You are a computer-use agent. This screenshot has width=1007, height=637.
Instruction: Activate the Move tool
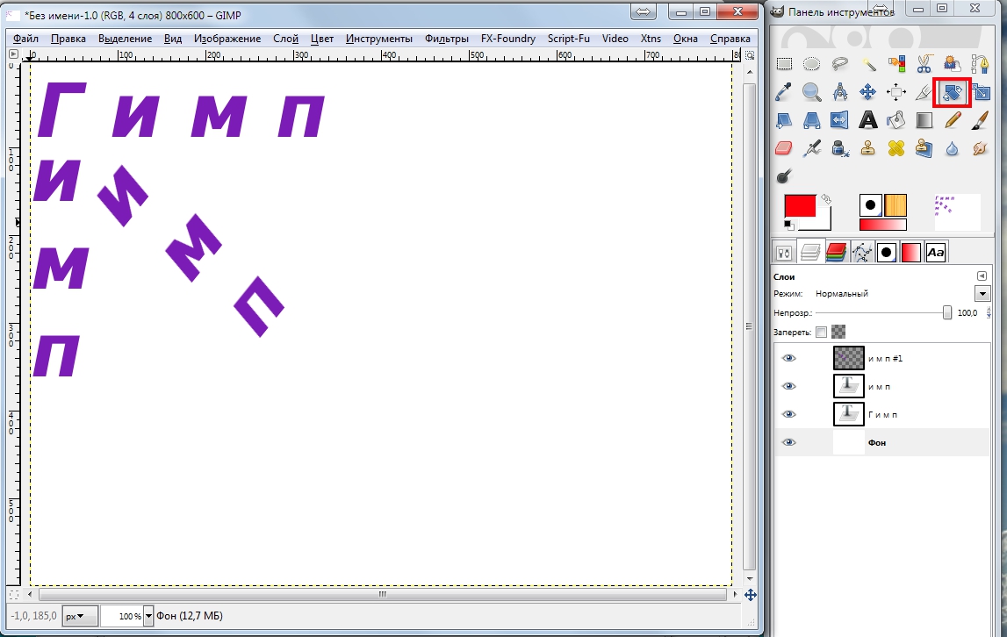(x=868, y=92)
